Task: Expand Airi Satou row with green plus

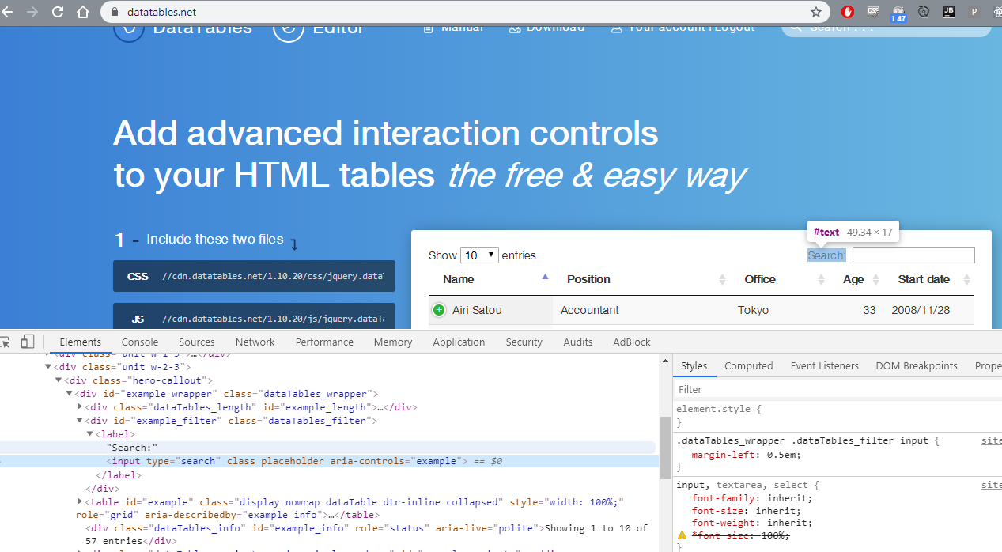Action: coord(439,310)
